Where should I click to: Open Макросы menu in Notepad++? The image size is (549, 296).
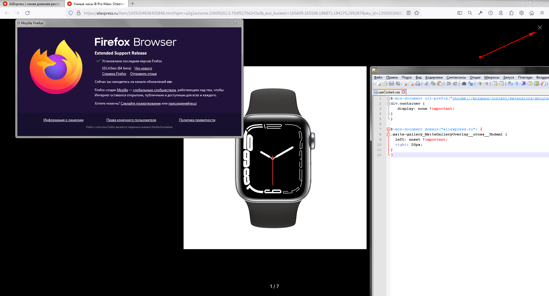[x=492, y=77]
